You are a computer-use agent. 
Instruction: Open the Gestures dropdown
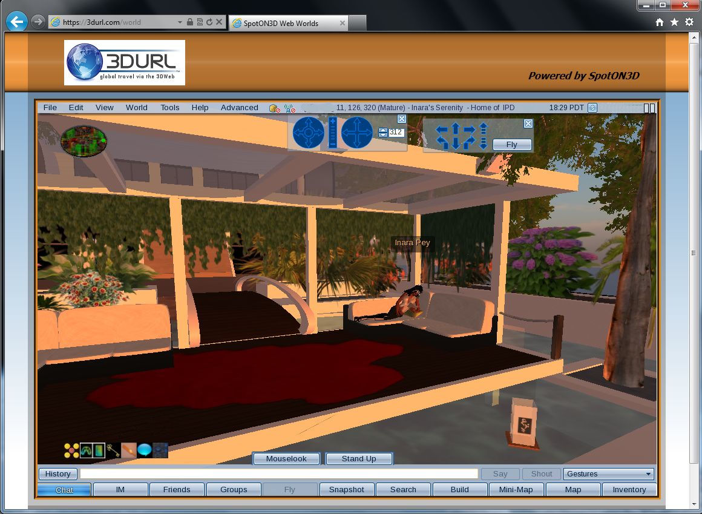(x=608, y=474)
